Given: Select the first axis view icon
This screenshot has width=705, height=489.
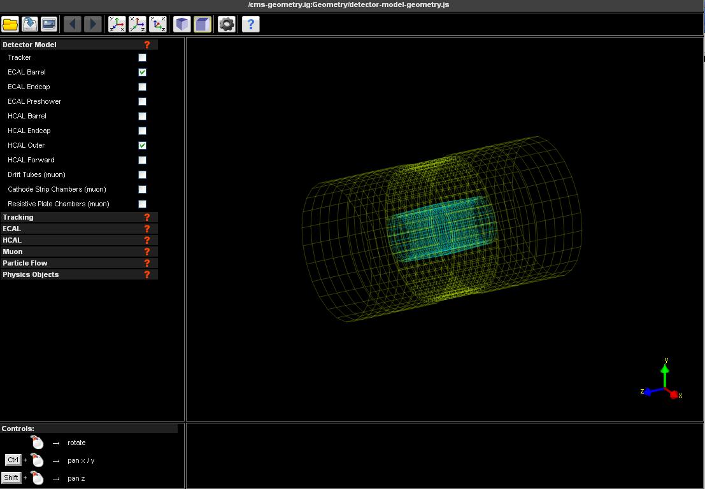Looking at the screenshot, I should pyautogui.click(x=117, y=24).
